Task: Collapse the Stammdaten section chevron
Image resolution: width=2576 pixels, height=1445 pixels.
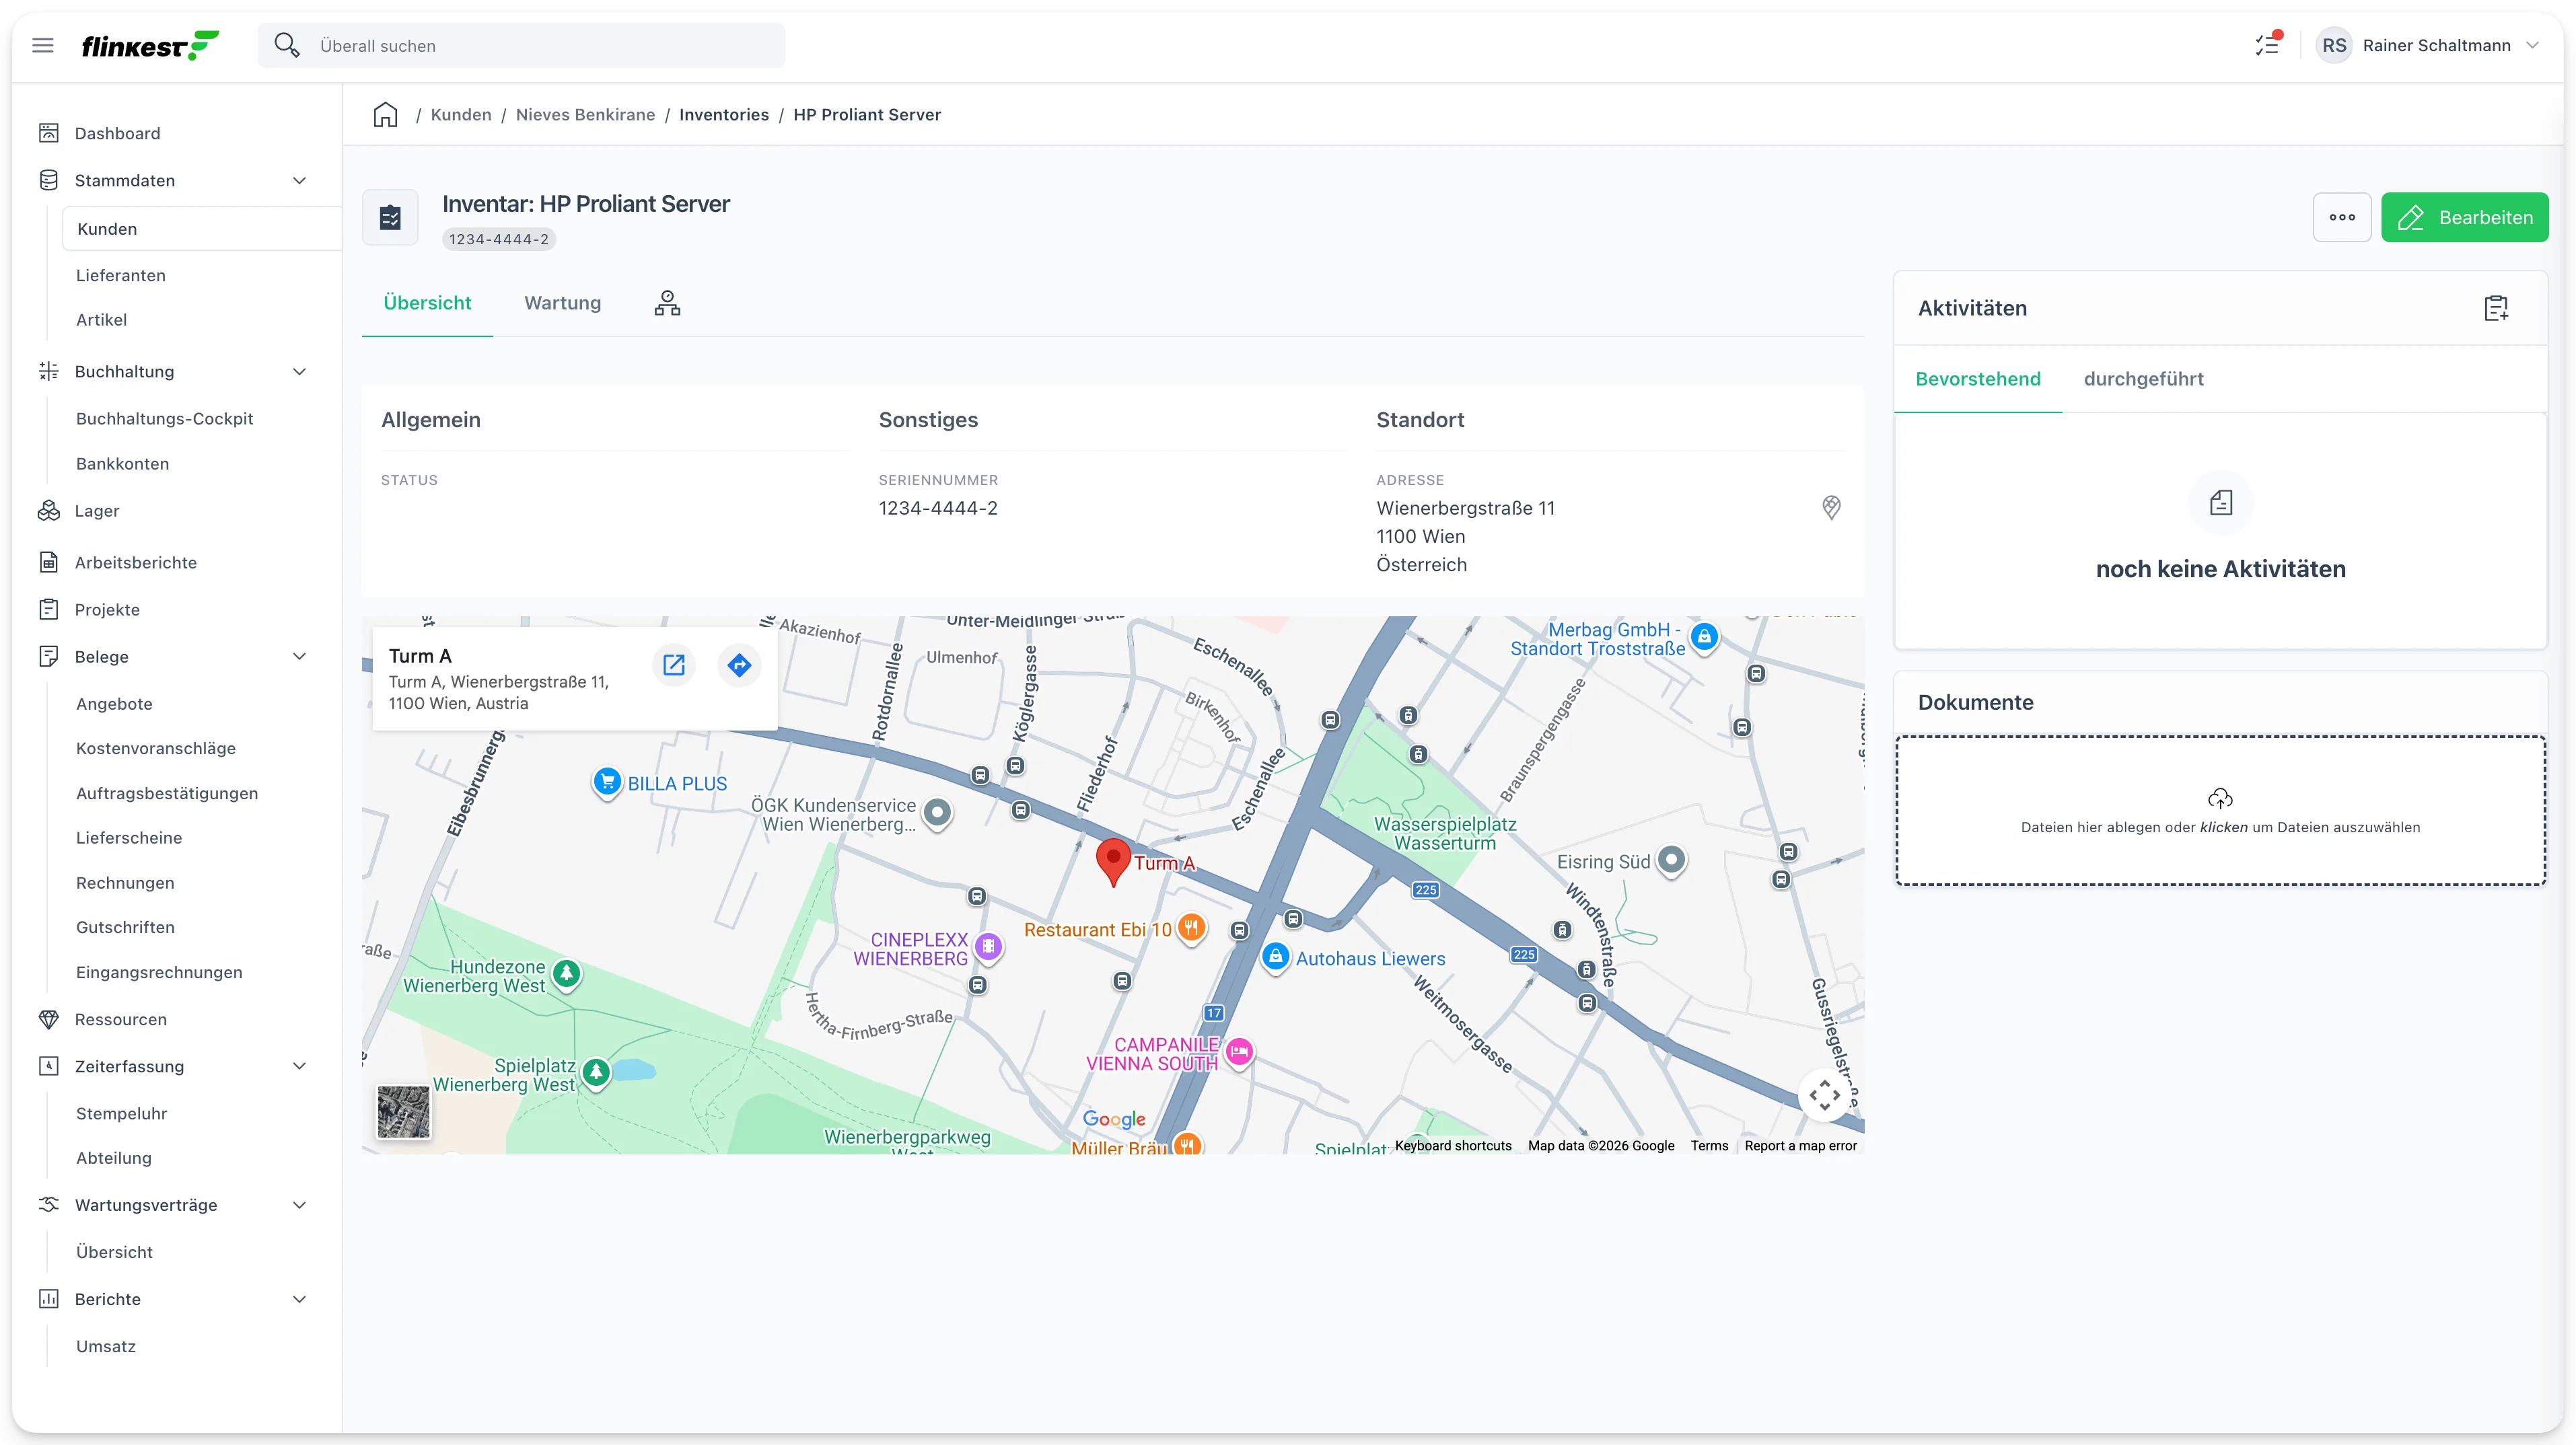Action: [x=299, y=181]
